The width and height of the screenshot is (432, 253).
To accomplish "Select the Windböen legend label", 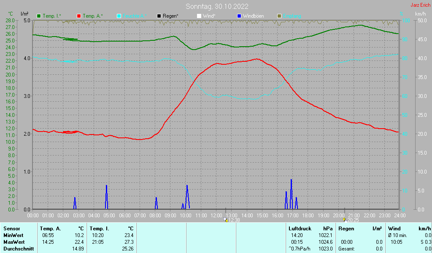I will point(254,16).
